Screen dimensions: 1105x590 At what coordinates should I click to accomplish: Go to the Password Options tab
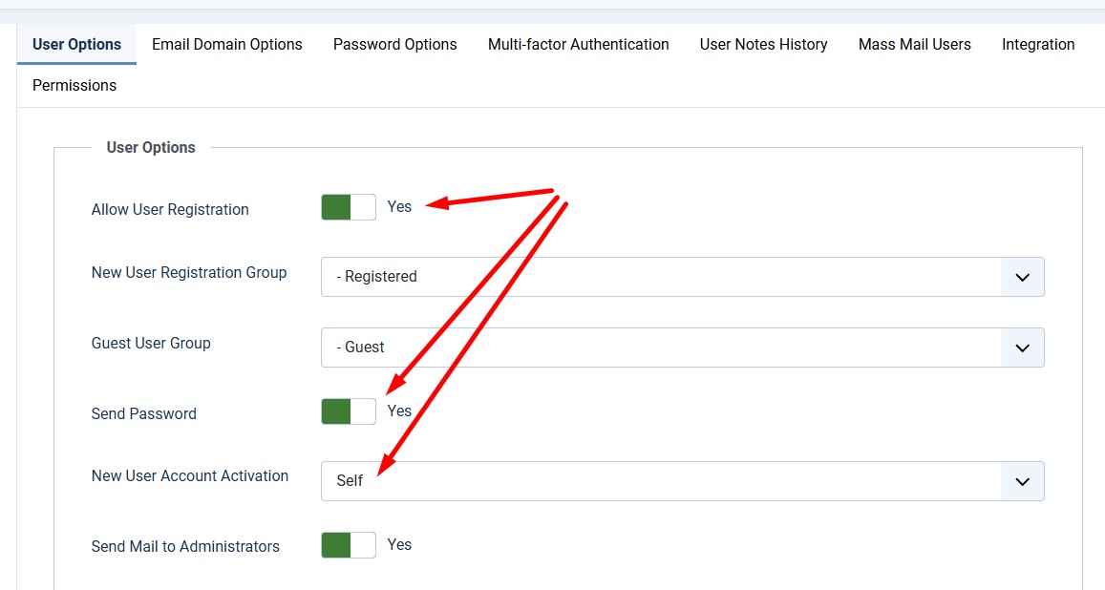pos(394,45)
